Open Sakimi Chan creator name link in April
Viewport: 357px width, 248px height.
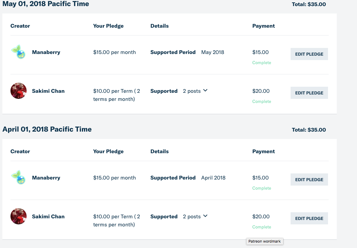tap(48, 216)
